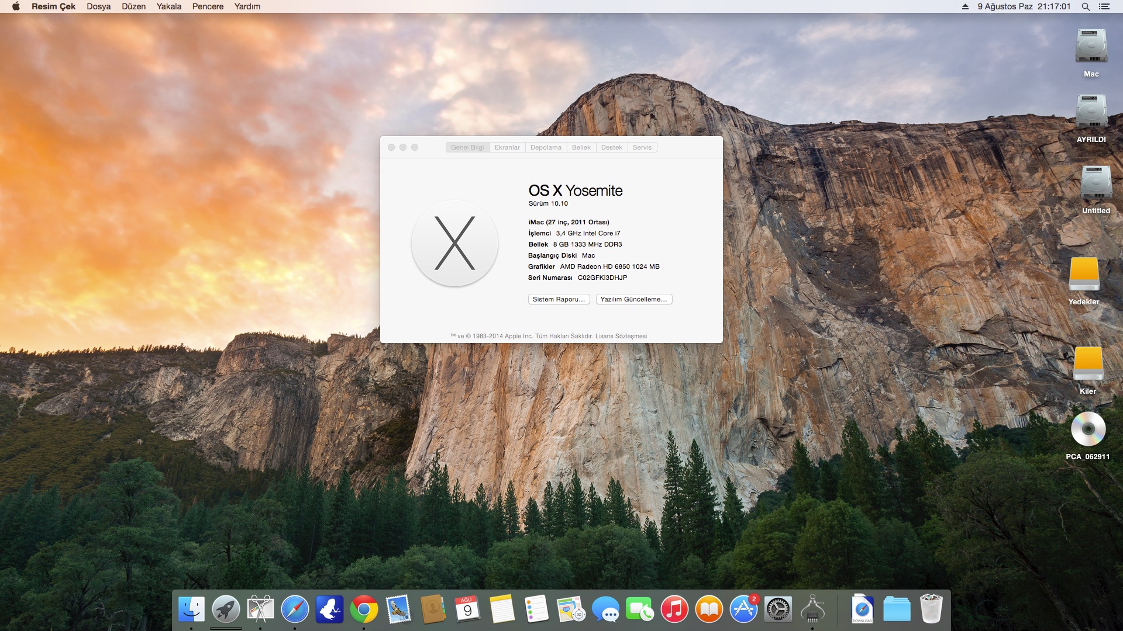Open the Yakala menu
Screen dimensions: 1123x631
pos(168,6)
